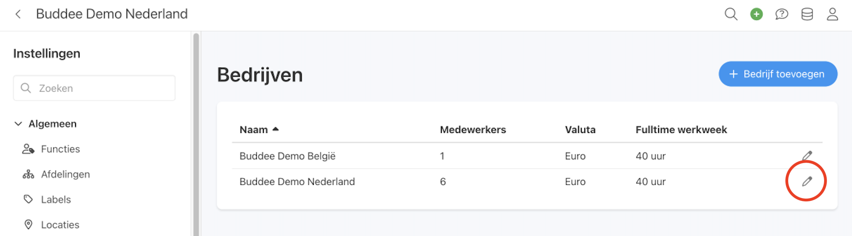Click the back arrow in header
This screenshot has height=236, width=852.
point(18,14)
